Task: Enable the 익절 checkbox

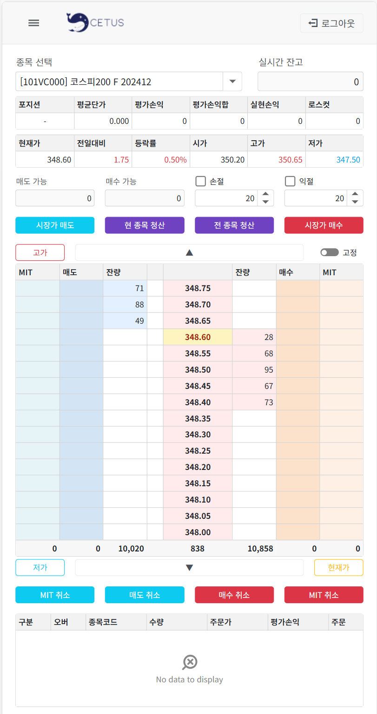Action: pos(290,181)
